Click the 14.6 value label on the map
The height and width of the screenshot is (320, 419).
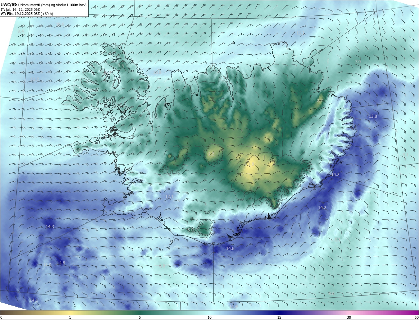click(230, 249)
